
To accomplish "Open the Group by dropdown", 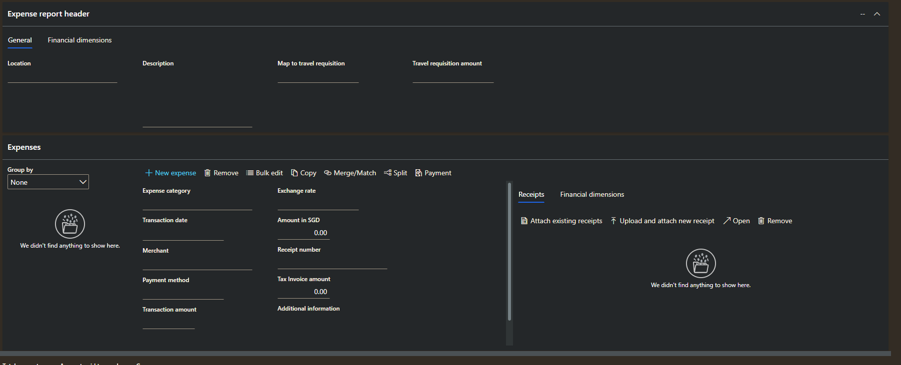I will coord(48,182).
